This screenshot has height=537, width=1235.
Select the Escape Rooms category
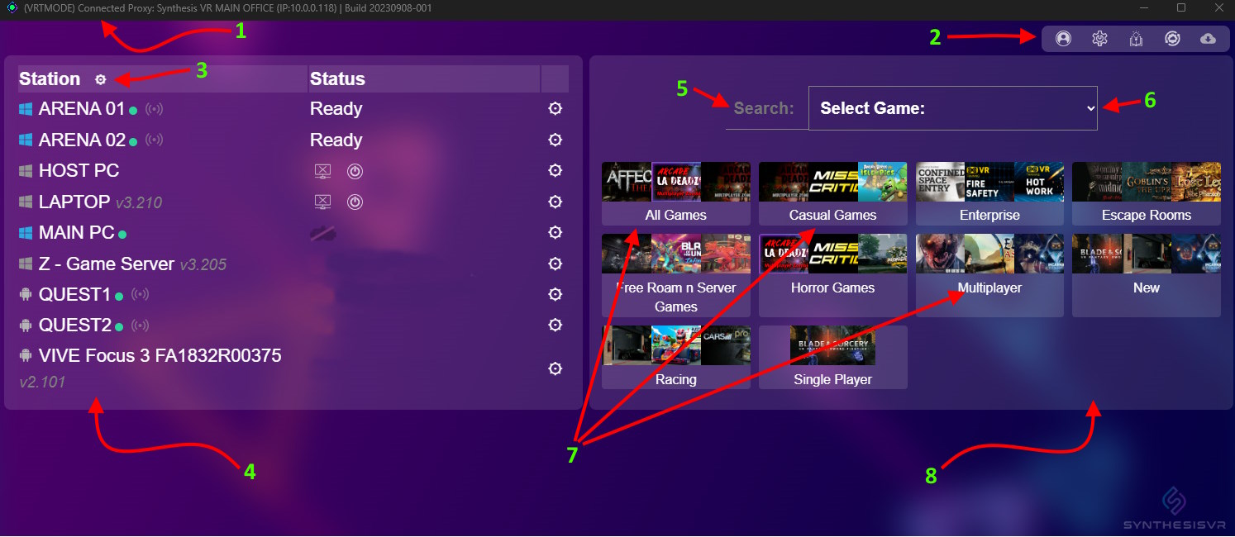(1146, 194)
